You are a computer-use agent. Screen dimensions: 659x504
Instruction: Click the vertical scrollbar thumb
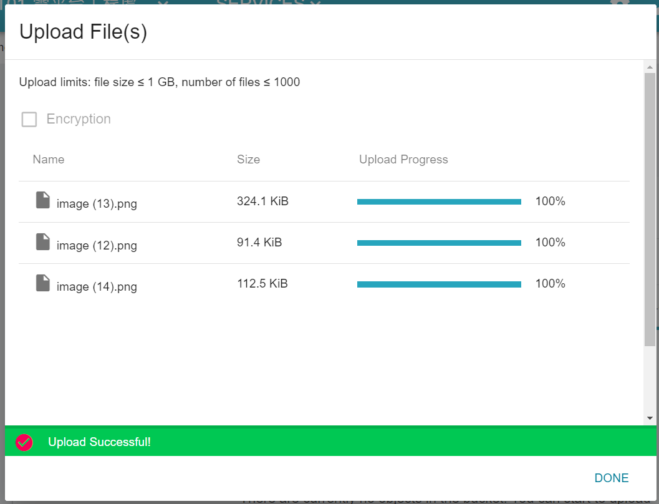coord(650,209)
